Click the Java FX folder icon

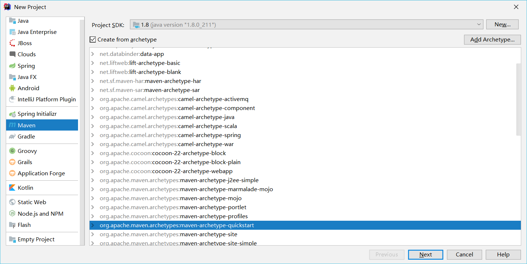point(12,77)
